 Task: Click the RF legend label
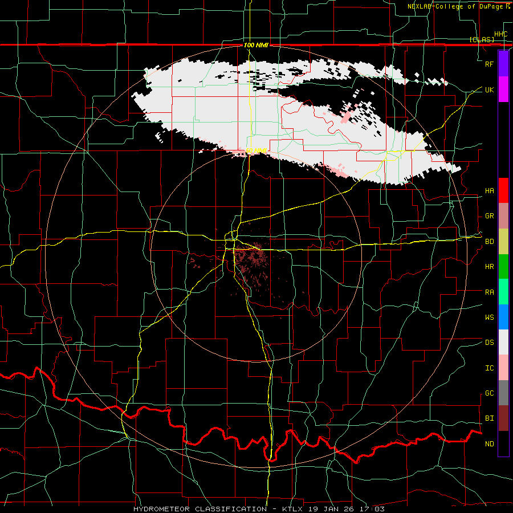(490, 64)
